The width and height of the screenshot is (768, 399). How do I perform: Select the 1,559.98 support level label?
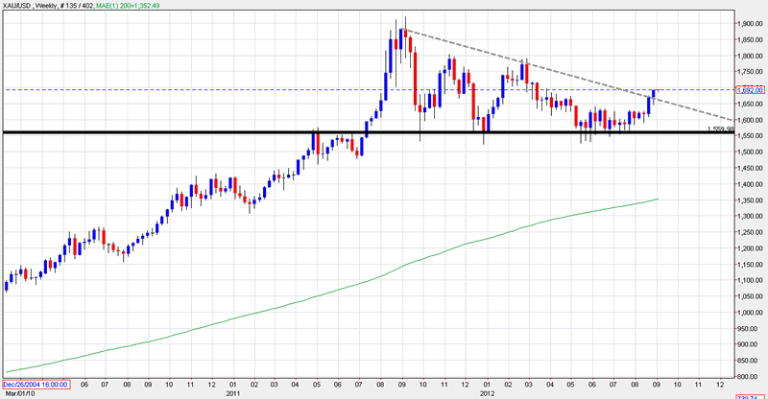coord(721,129)
